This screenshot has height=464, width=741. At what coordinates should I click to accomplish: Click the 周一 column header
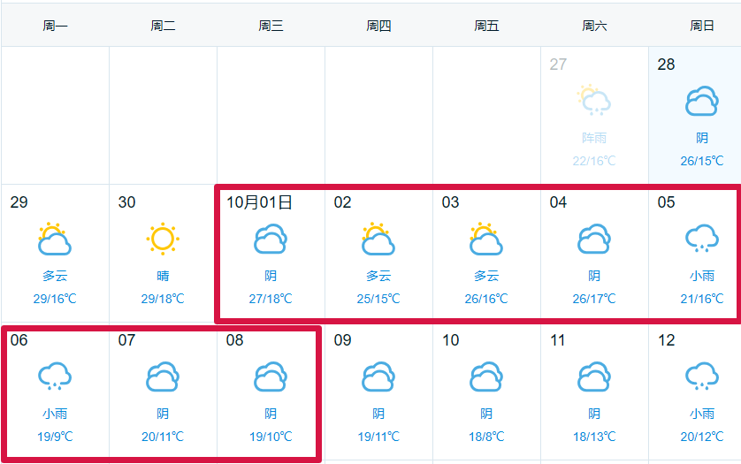[55, 26]
